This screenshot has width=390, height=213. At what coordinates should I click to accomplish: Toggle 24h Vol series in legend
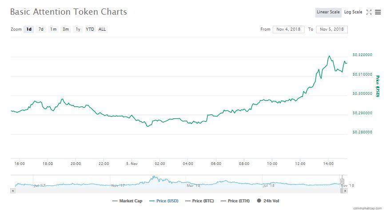point(268,201)
